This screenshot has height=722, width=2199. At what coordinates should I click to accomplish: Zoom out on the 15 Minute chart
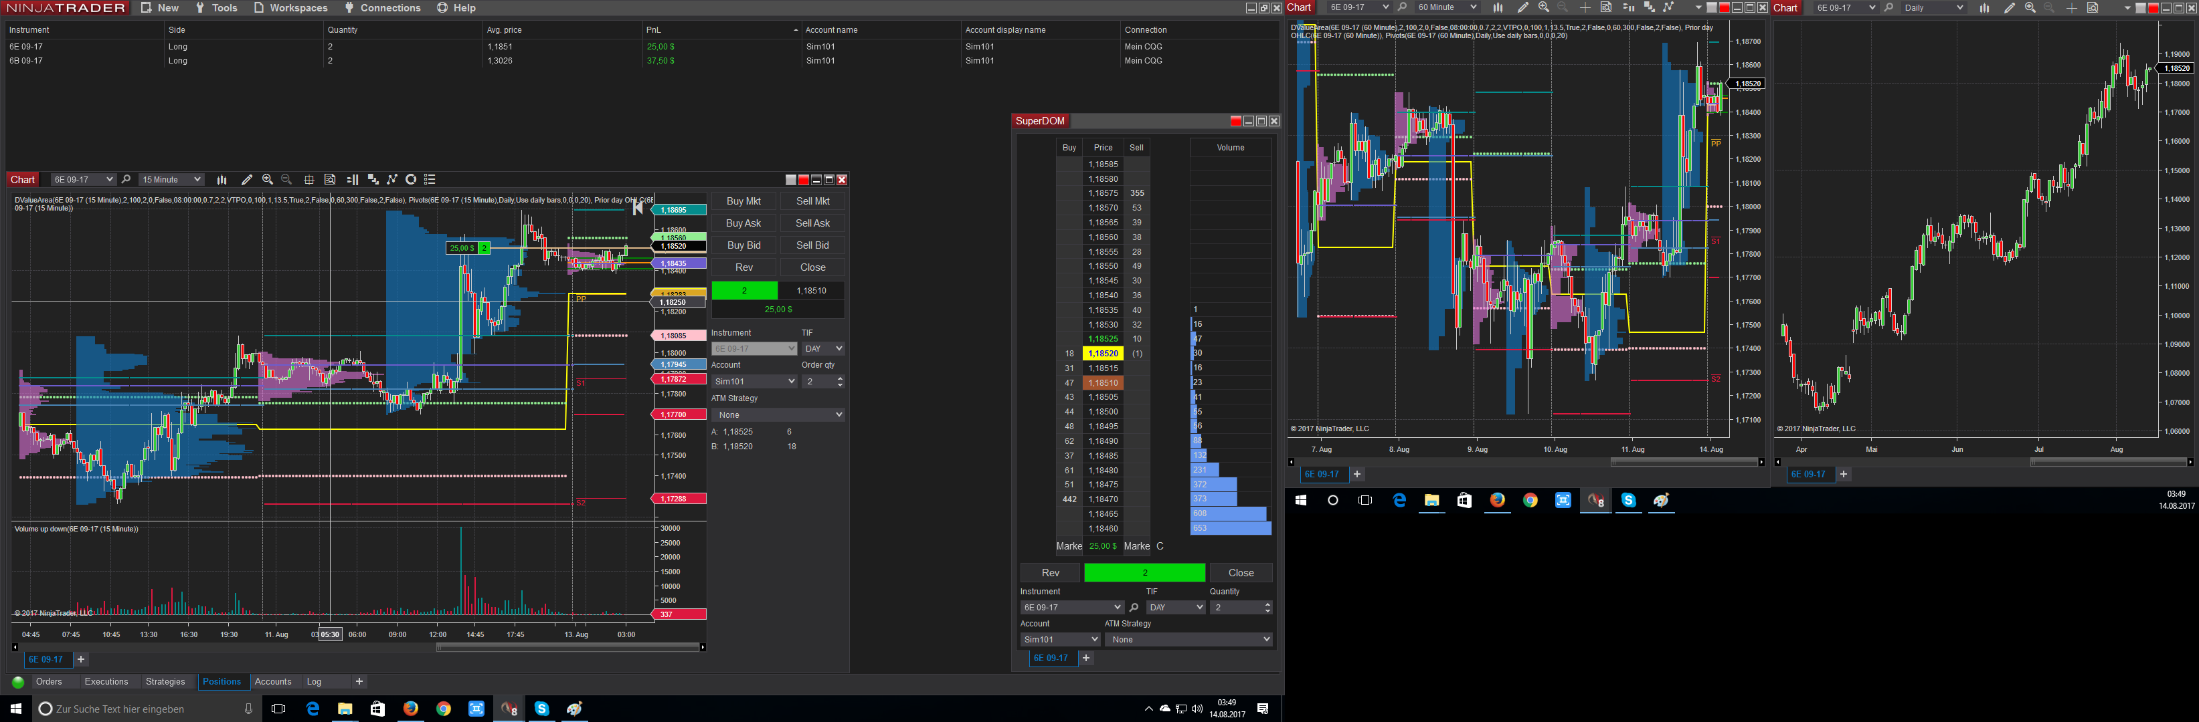click(287, 180)
